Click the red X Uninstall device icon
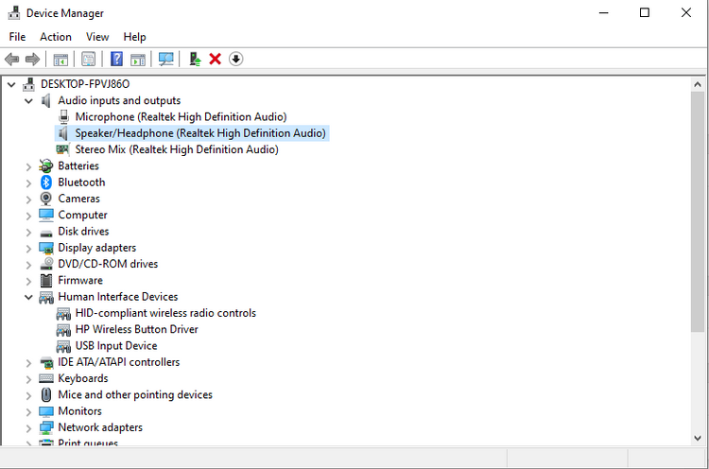Viewport: 709px width, 469px height. (x=216, y=59)
